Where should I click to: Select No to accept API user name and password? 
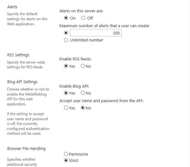[83, 108]
